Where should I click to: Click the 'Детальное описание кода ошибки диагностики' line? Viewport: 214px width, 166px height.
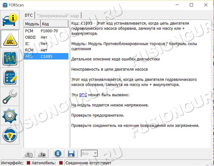116,59
